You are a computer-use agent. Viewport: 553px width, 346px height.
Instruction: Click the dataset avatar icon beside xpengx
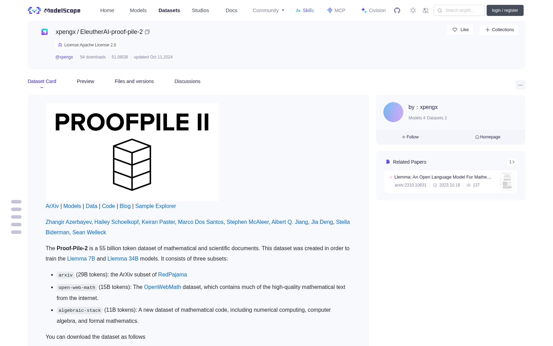[x=45, y=32]
